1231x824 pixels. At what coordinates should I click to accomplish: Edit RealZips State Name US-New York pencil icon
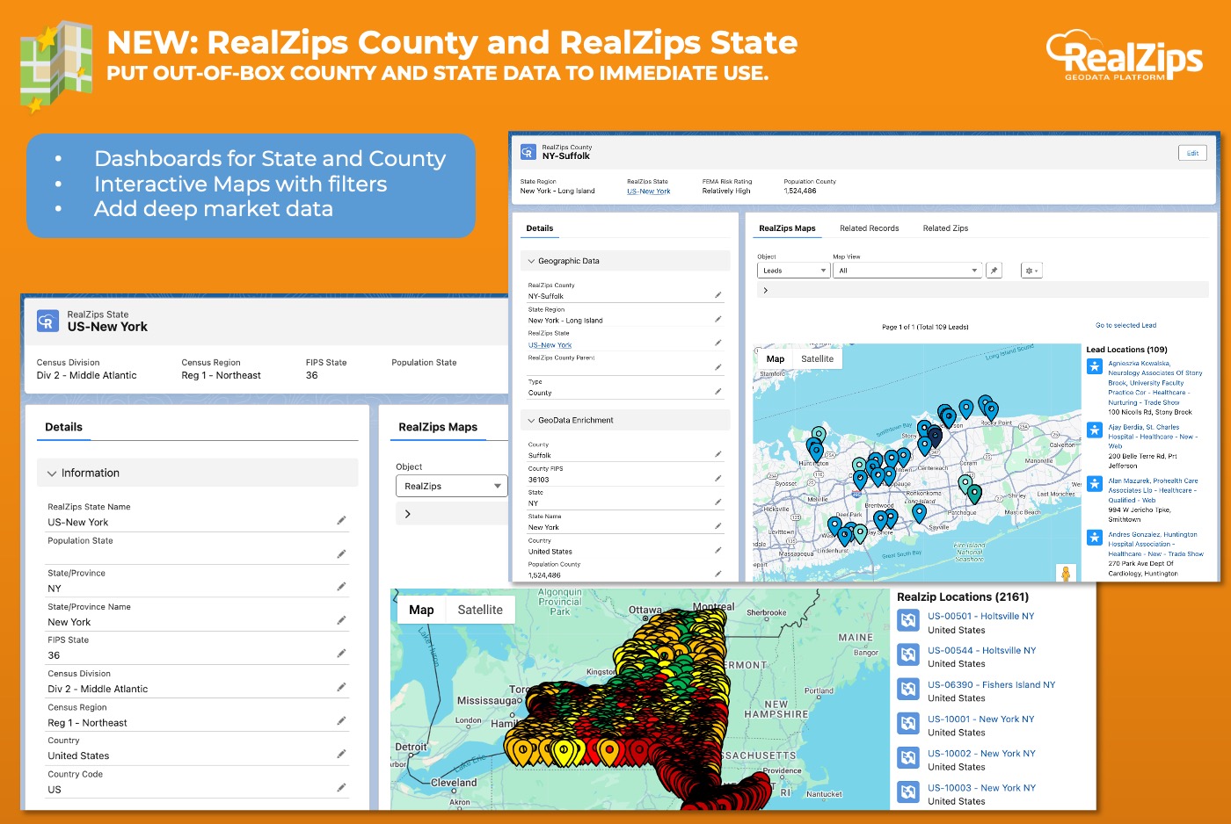pyautogui.click(x=341, y=521)
